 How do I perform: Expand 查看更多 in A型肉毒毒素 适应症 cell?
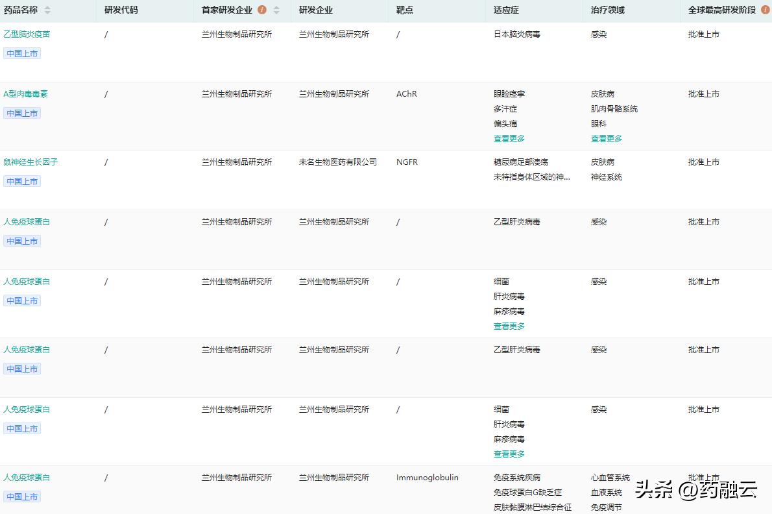(509, 138)
